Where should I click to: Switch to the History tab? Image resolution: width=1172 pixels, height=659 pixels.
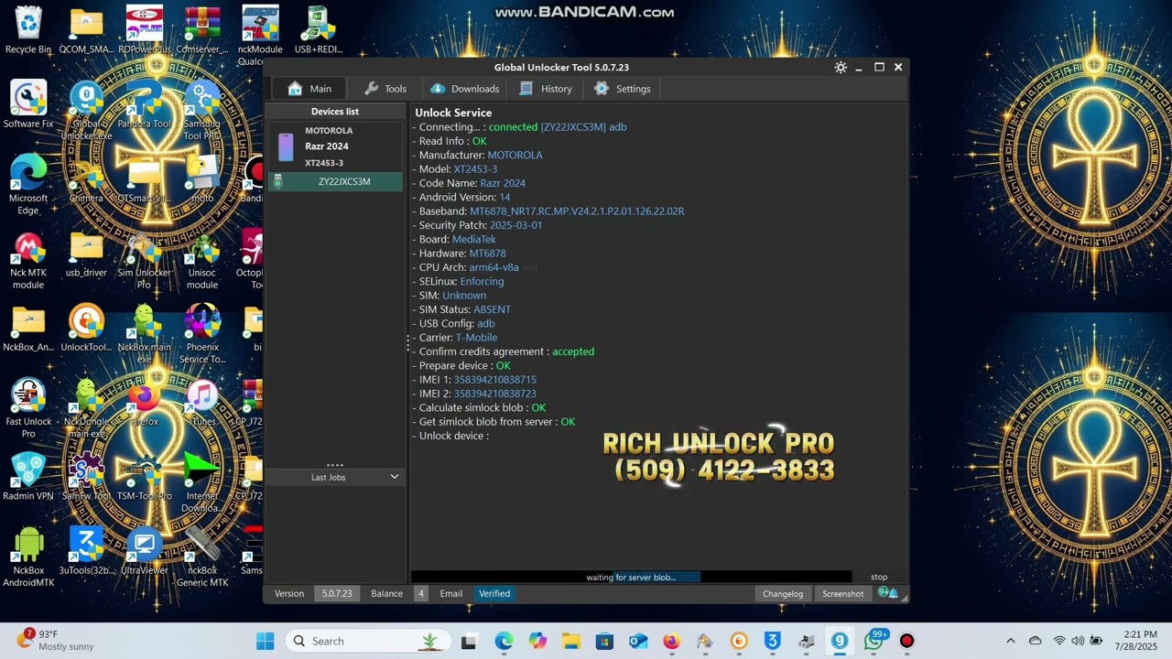[545, 89]
